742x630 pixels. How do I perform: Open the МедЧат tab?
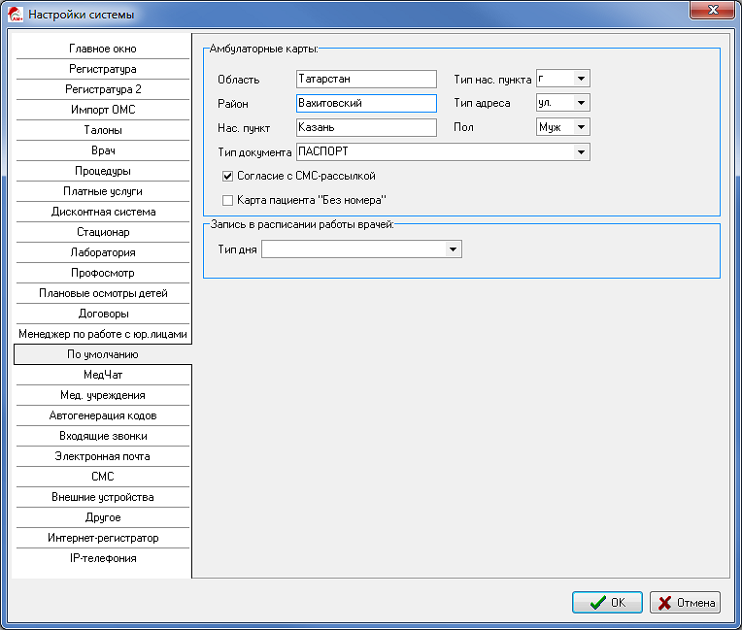coord(103,375)
